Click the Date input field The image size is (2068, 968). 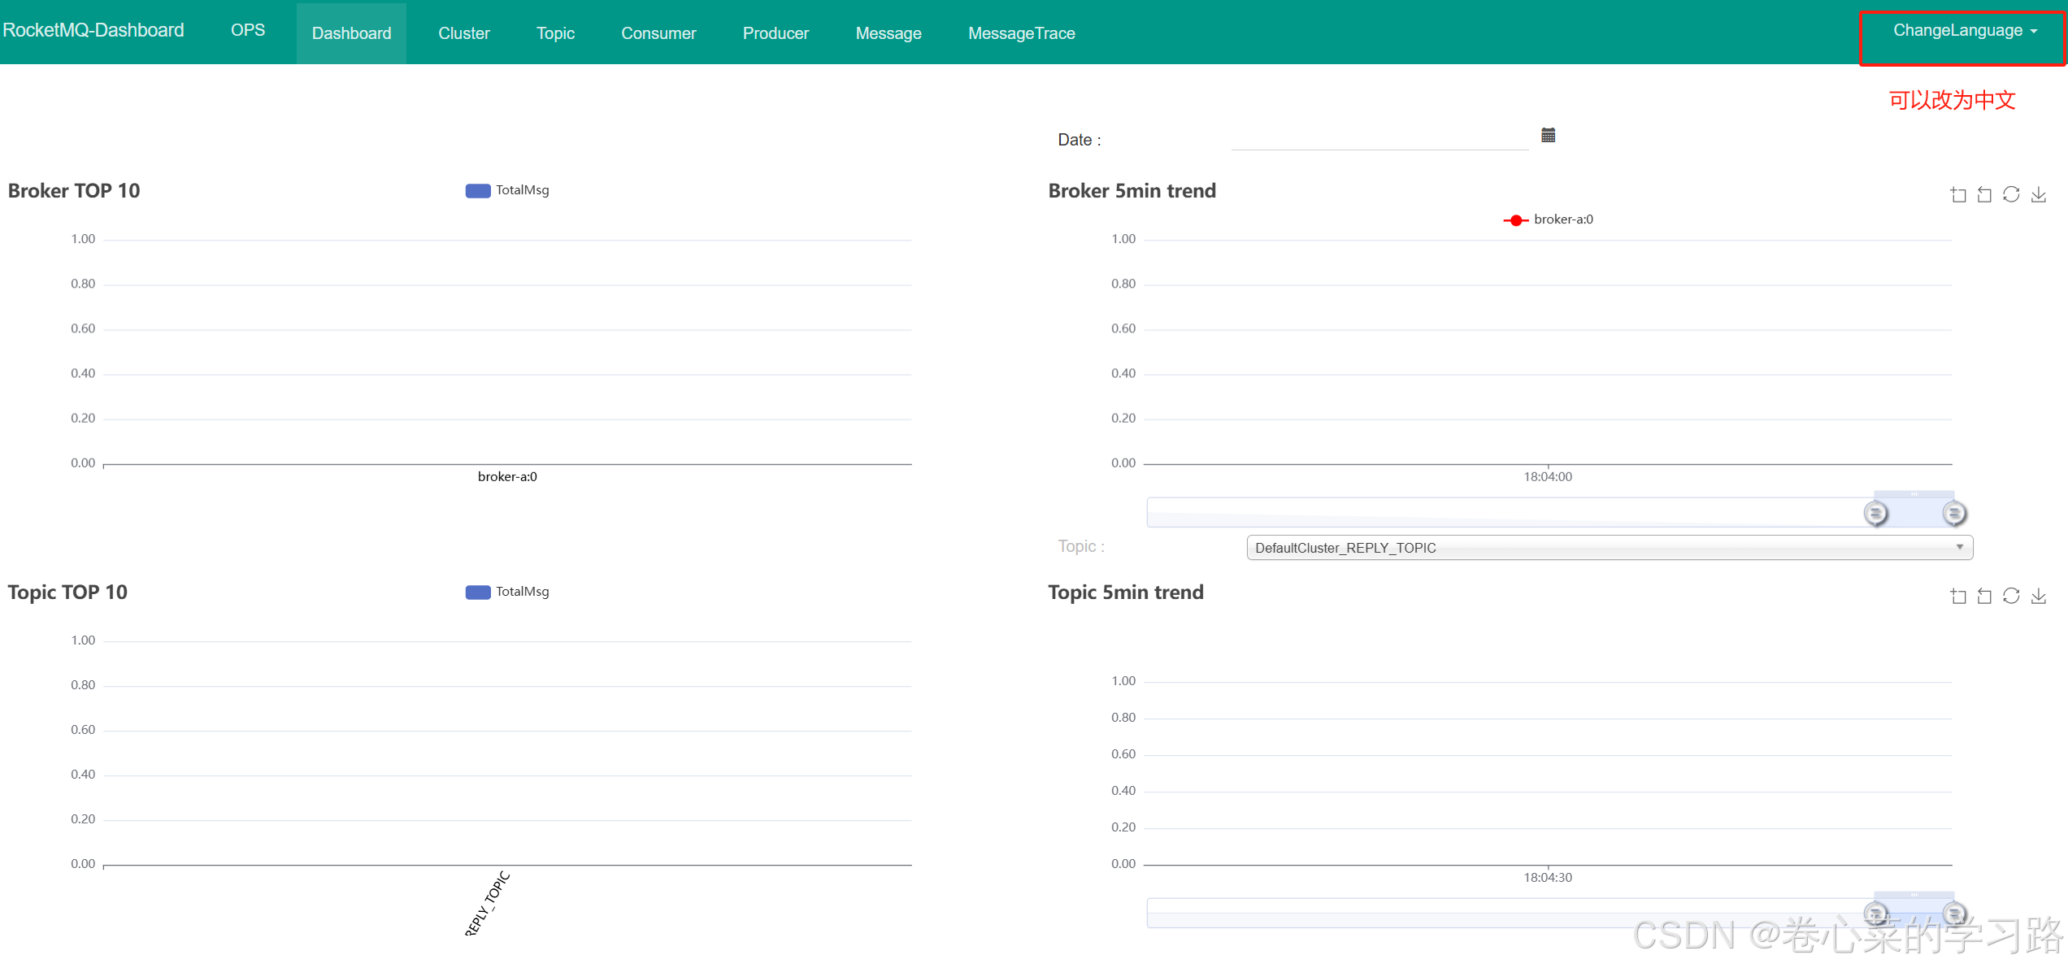coord(1379,138)
